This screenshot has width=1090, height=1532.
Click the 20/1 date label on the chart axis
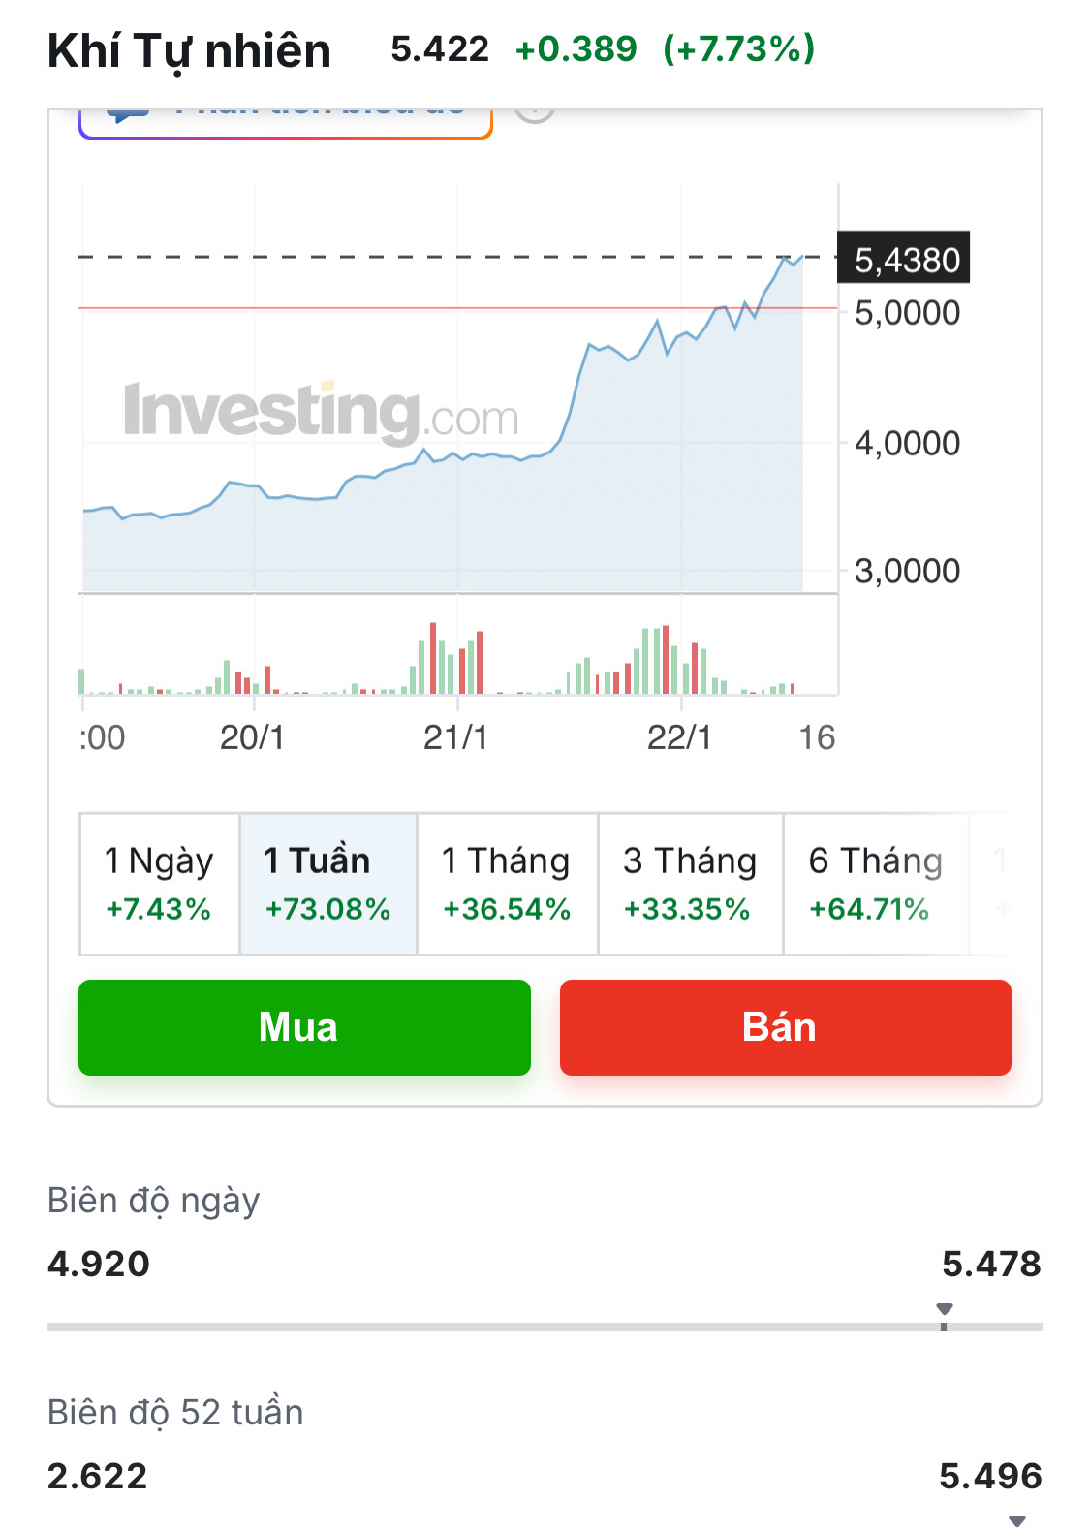(252, 737)
